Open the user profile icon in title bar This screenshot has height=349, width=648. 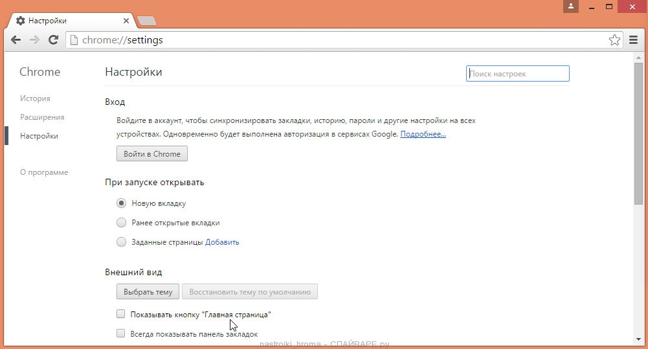571,6
